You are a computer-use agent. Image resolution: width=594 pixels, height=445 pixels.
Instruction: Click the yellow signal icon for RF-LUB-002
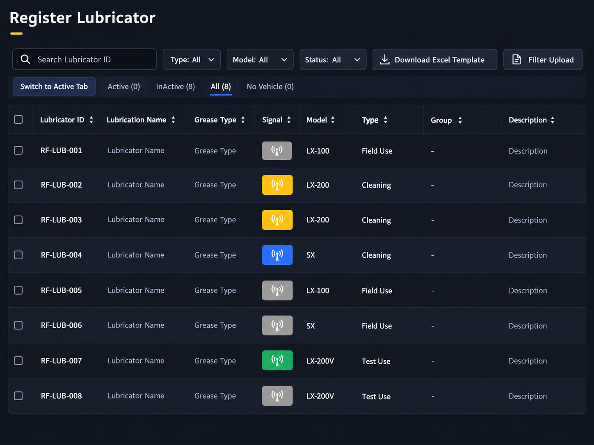click(277, 185)
